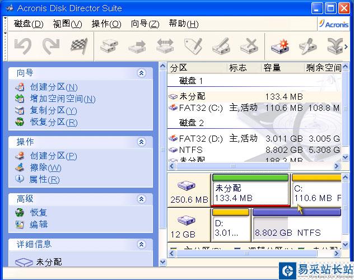Screen dimensions: 354x280
Task: Click left sidebar scrollbar down arrow
Action: click(x=163, y=262)
